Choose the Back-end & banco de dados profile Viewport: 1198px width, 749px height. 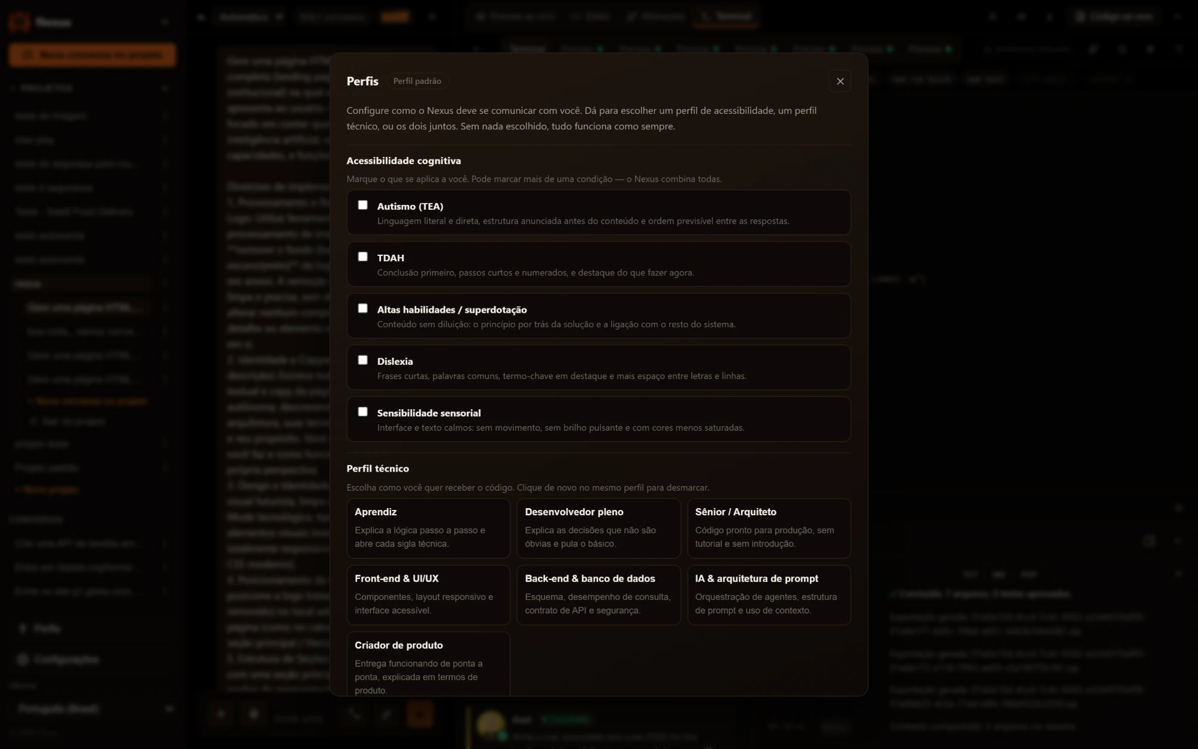[x=598, y=594]
